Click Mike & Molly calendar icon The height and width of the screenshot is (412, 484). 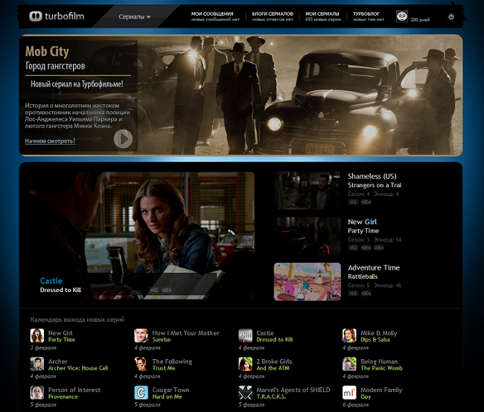349,336
